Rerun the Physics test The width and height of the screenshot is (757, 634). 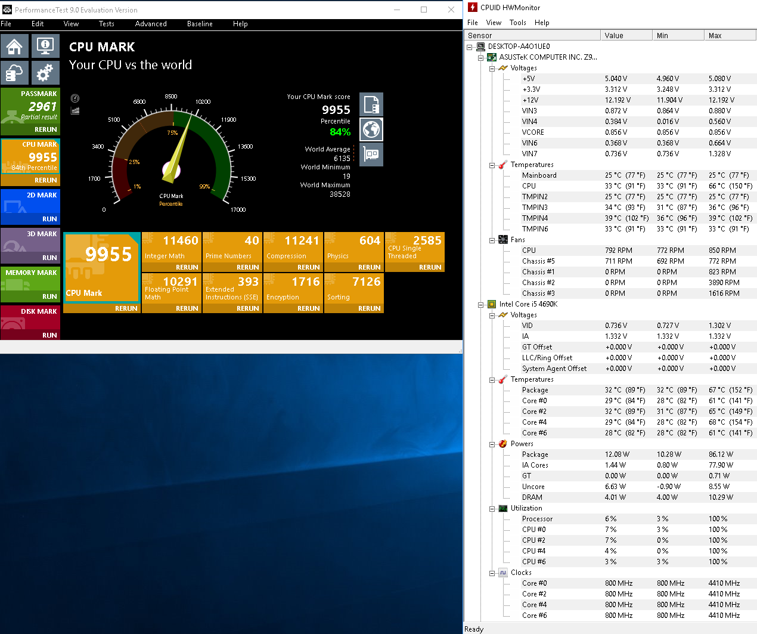[370, 267]
